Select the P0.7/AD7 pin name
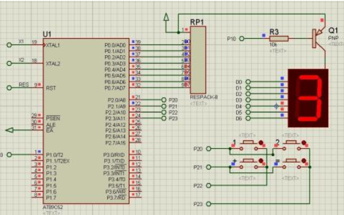This screenshot has height=215, width=344. [115, 88]
